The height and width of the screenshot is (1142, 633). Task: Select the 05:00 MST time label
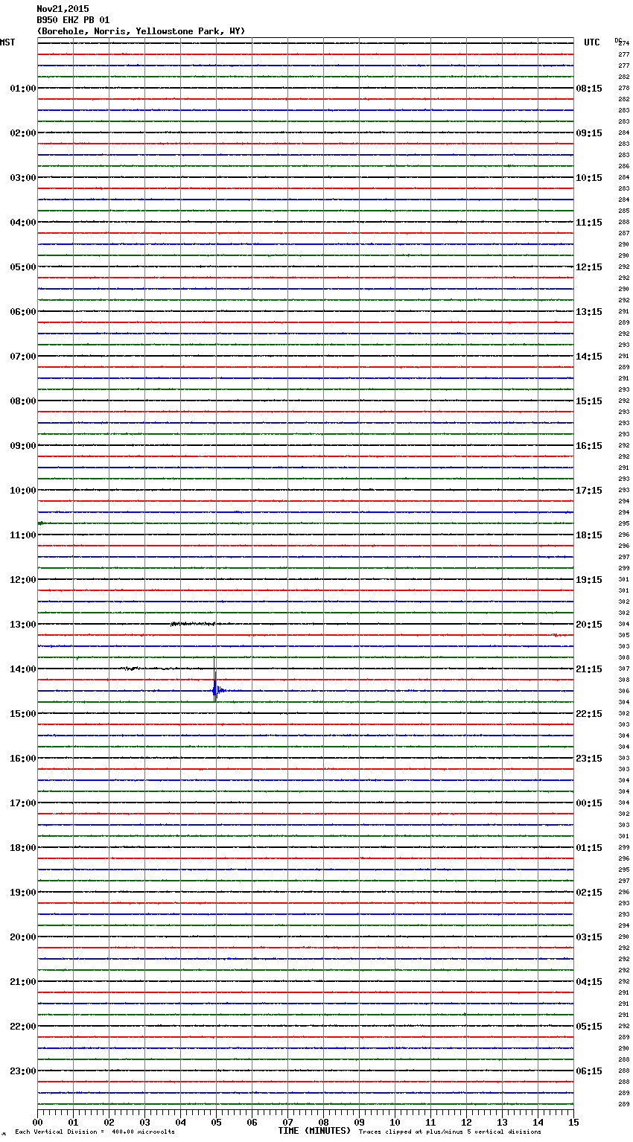(x=23, y=267)
